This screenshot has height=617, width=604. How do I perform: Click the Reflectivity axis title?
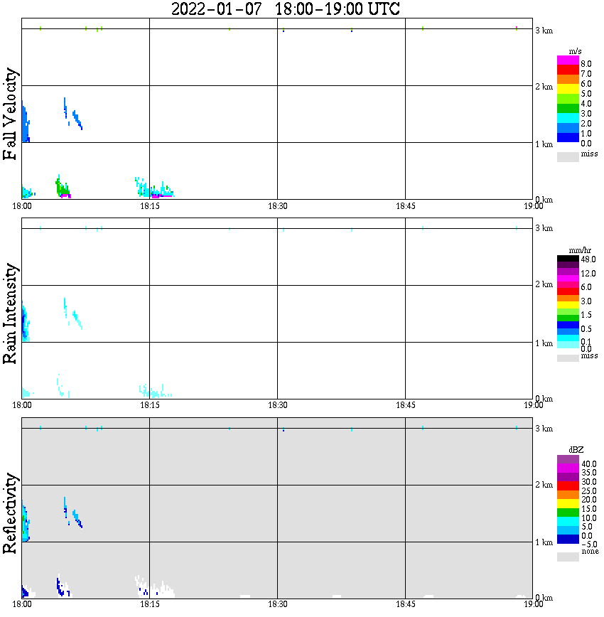pyautogui.click(x=10, y=513)
